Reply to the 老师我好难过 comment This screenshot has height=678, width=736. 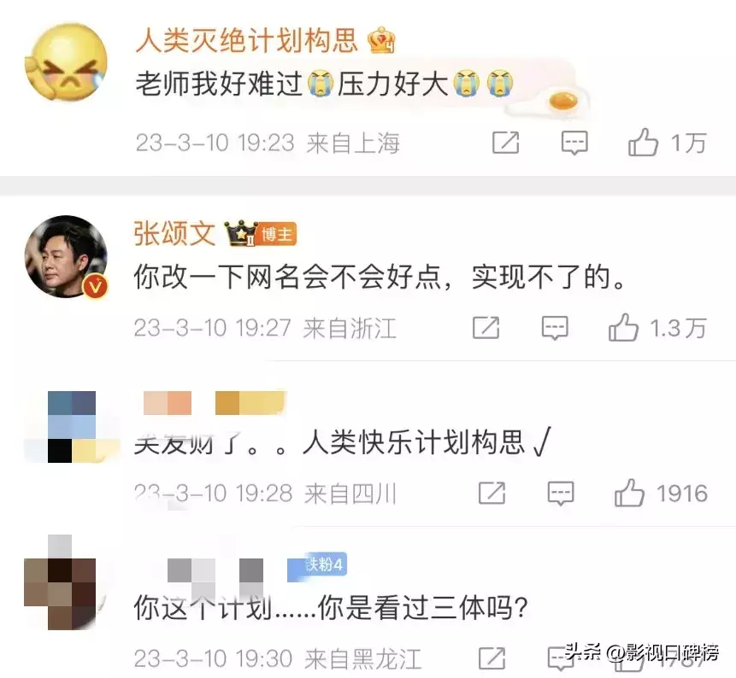pos(574,143)
